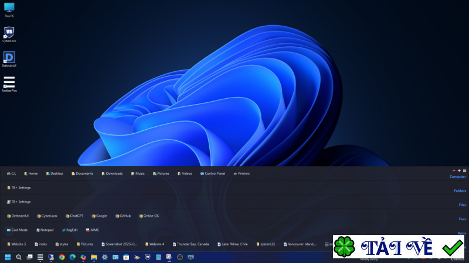Open the hamburger menu in TaskbarPlus panel

464,171
